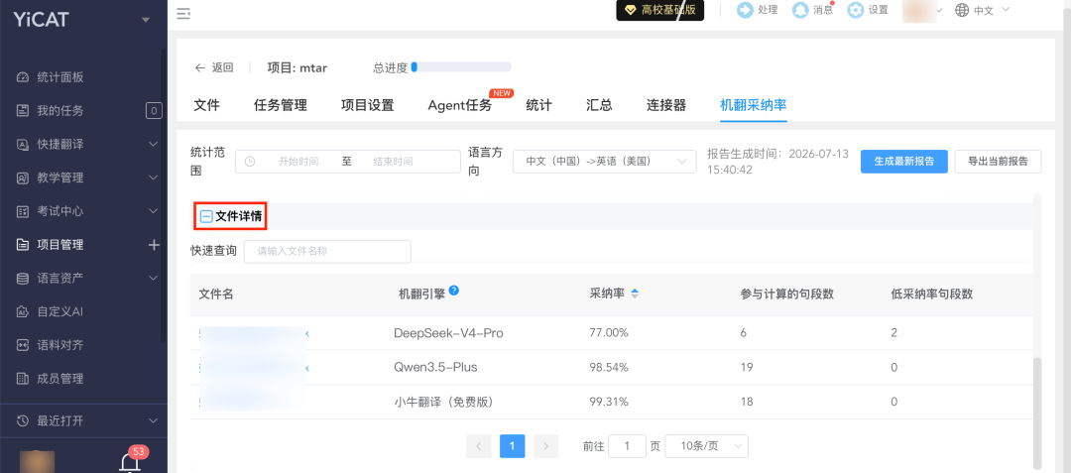The width and height of the screenshot is (1071, 473).
Task: Open the 中文 language selector
Action: (982, 10)
